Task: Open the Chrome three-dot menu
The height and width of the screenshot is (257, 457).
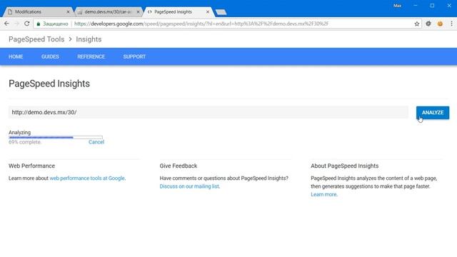Action: coord(451,24)
